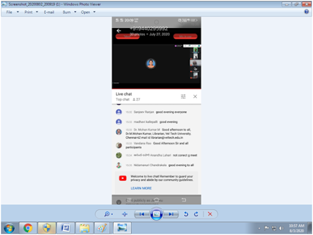Expand the File dropdown arrow
Image resolution: width=313 pixels, height=235 pixels.
[18, 12]
